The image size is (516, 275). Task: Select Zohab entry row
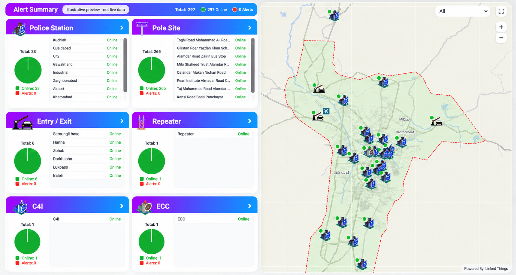[x=87, y=151]
